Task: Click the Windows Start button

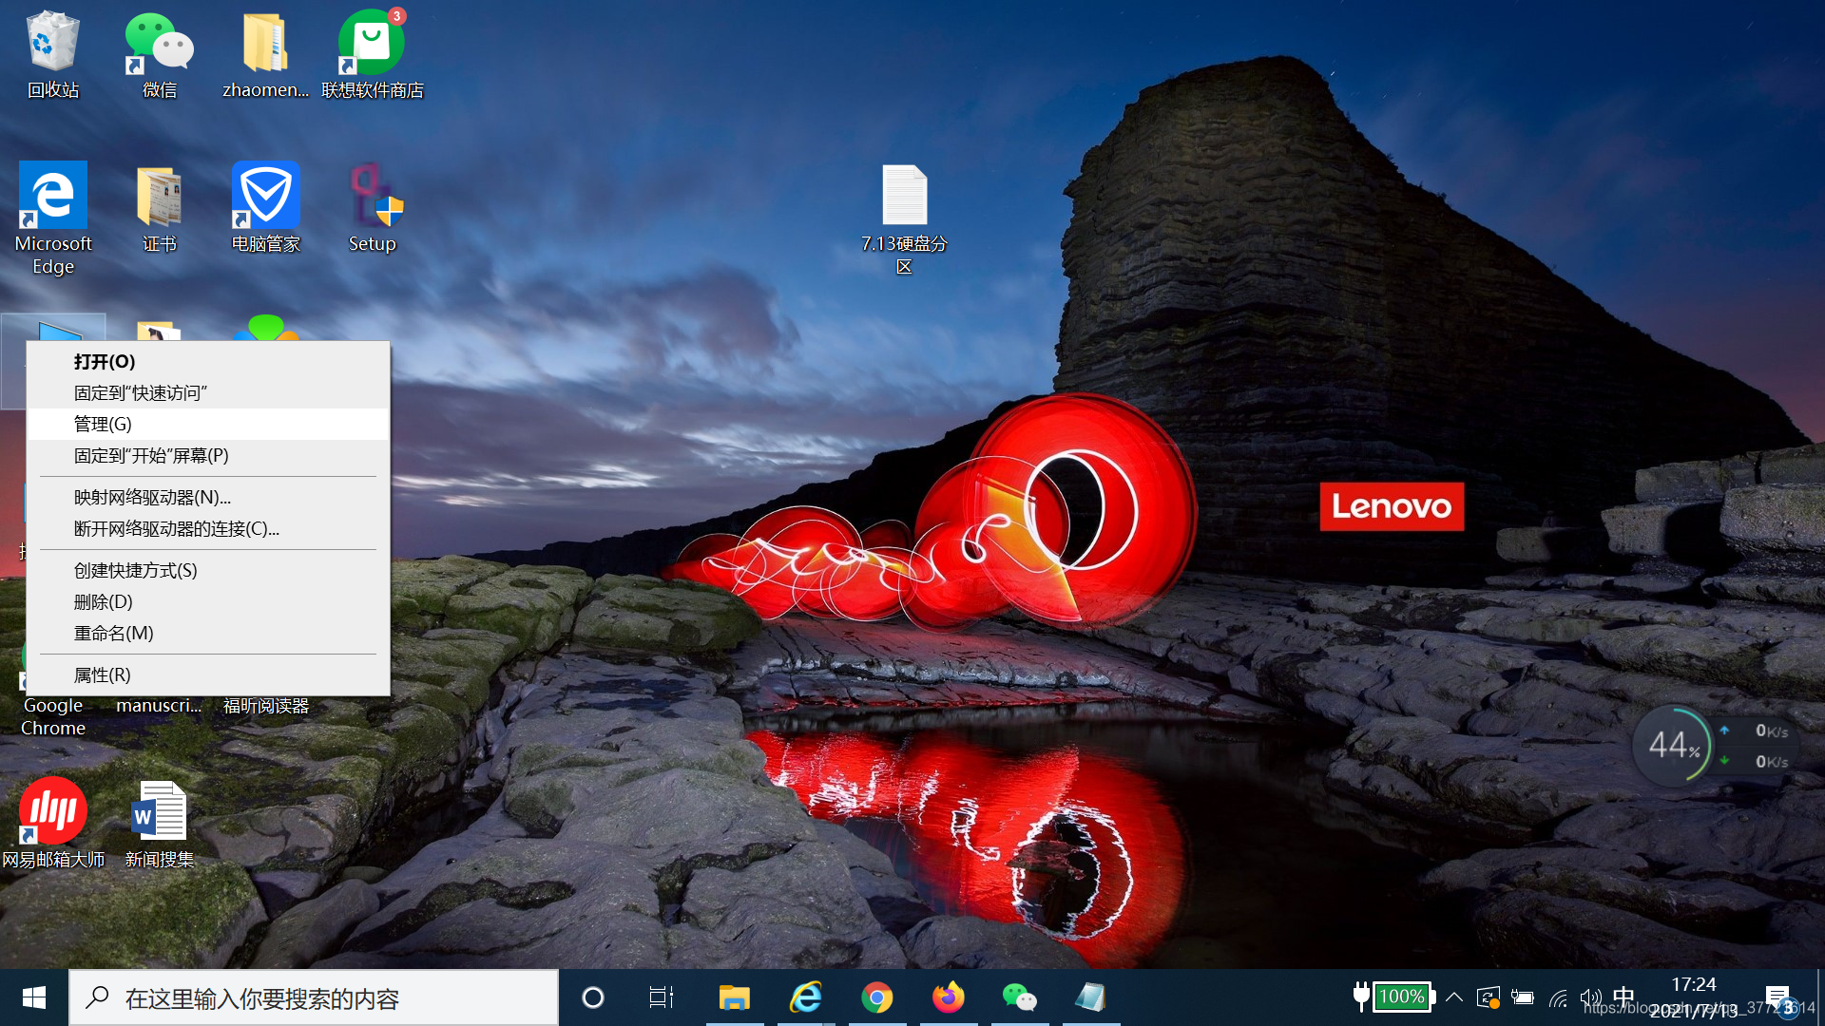Action: 34,997
